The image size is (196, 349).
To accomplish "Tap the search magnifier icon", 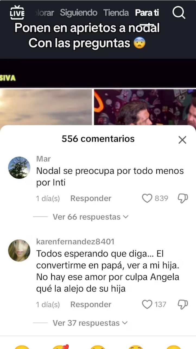I will (179, 13).
